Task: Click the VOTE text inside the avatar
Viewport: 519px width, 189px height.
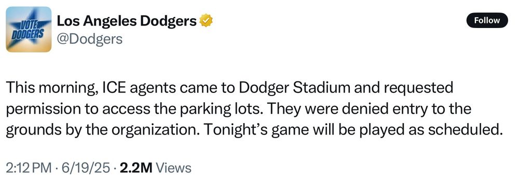Action: coord(29,24)
